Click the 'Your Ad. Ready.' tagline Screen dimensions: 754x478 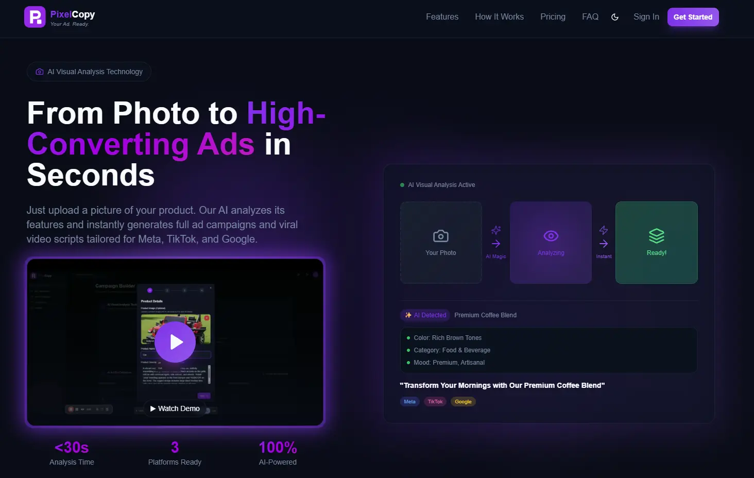70,24
